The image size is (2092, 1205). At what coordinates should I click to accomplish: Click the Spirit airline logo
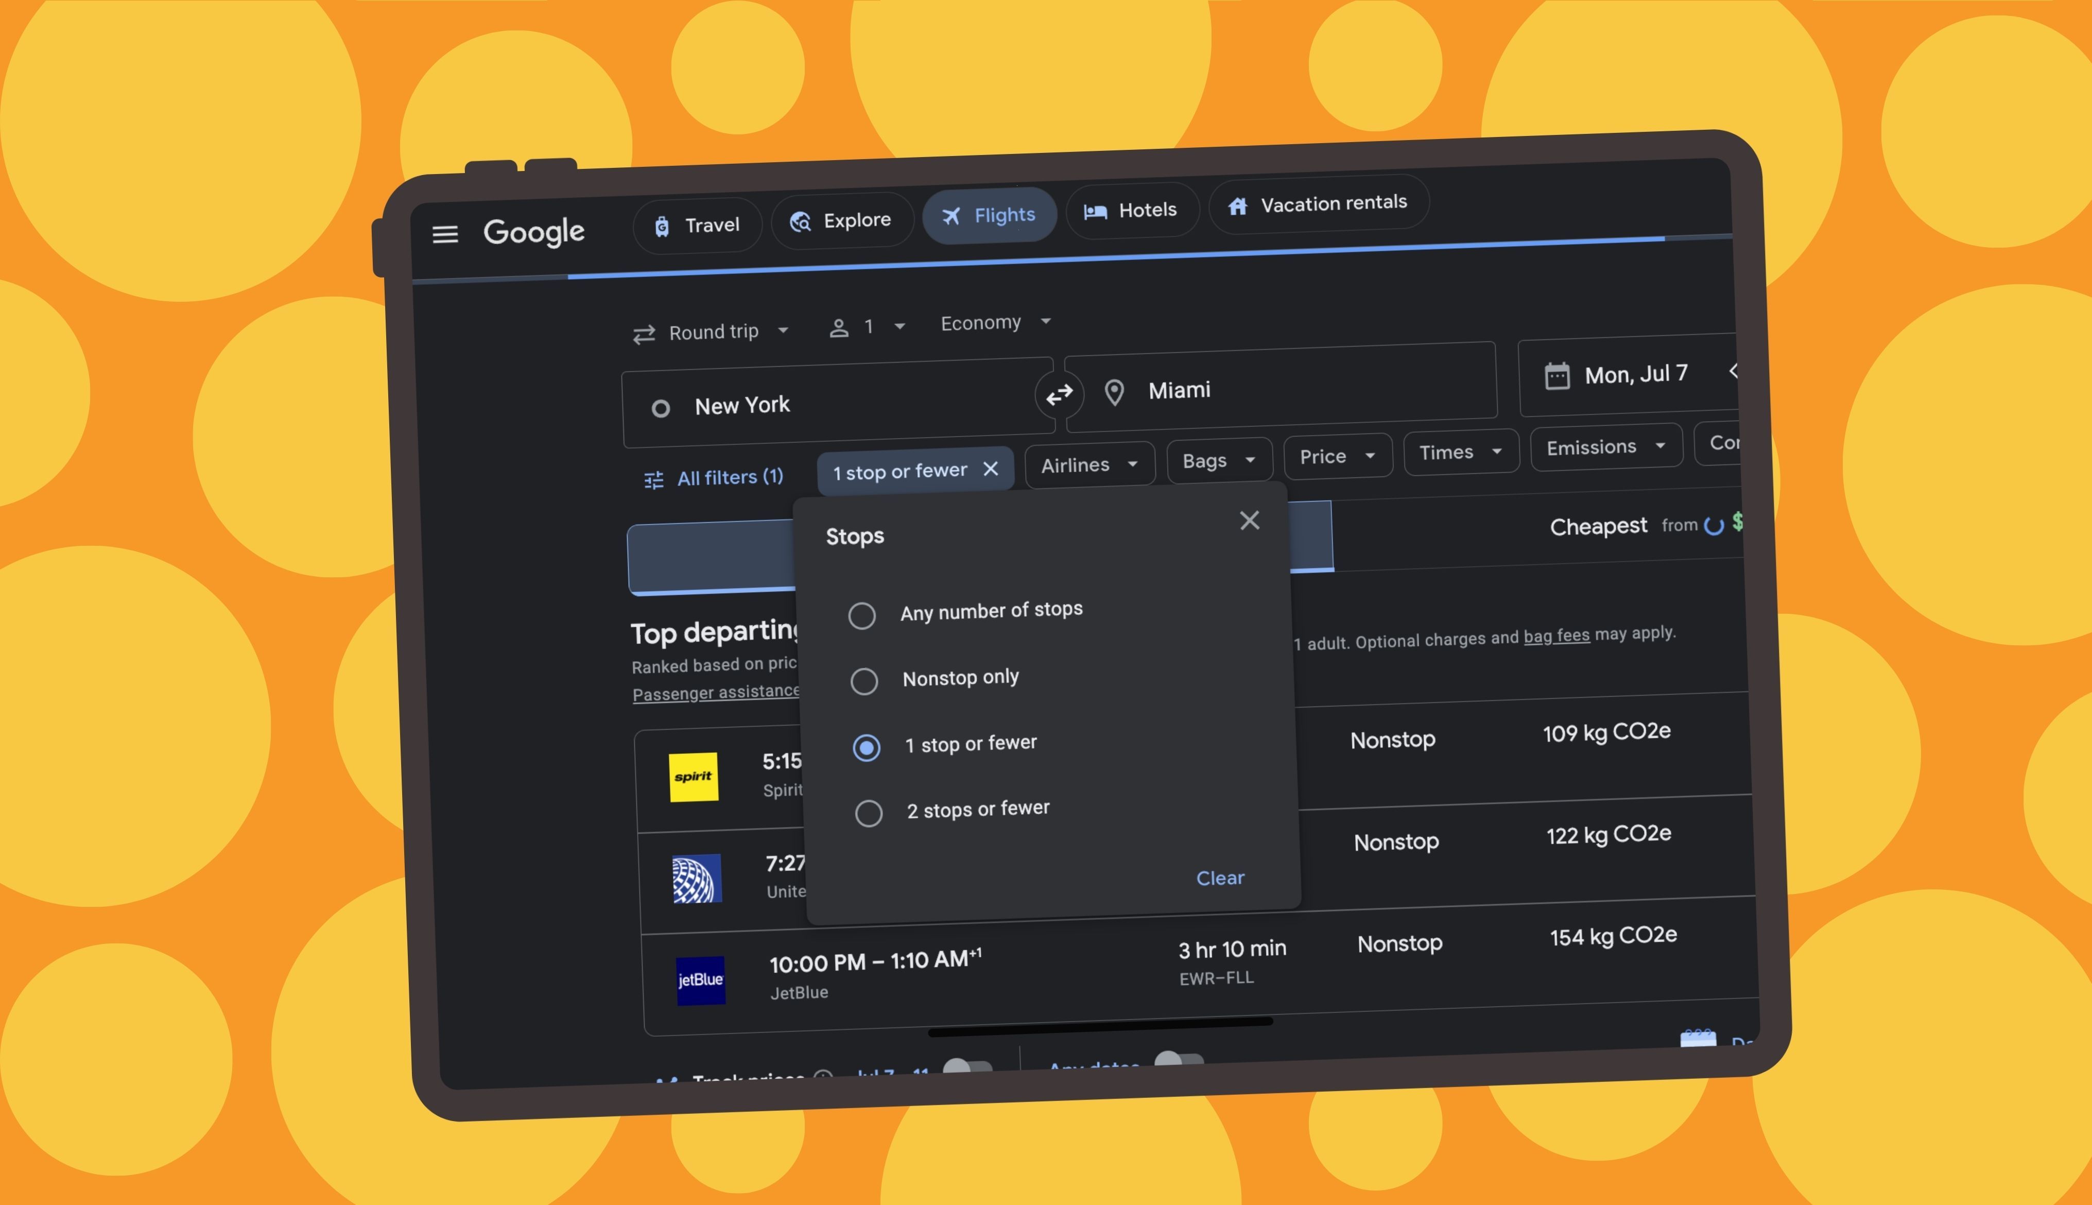point(694,777)
